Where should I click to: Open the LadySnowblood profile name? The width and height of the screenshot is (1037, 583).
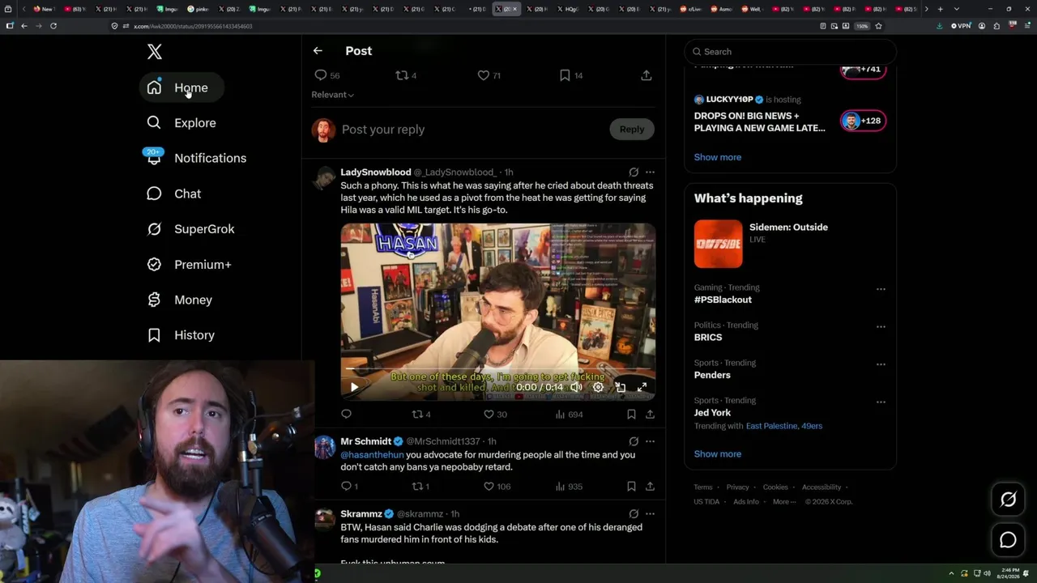tap(376, 172)
